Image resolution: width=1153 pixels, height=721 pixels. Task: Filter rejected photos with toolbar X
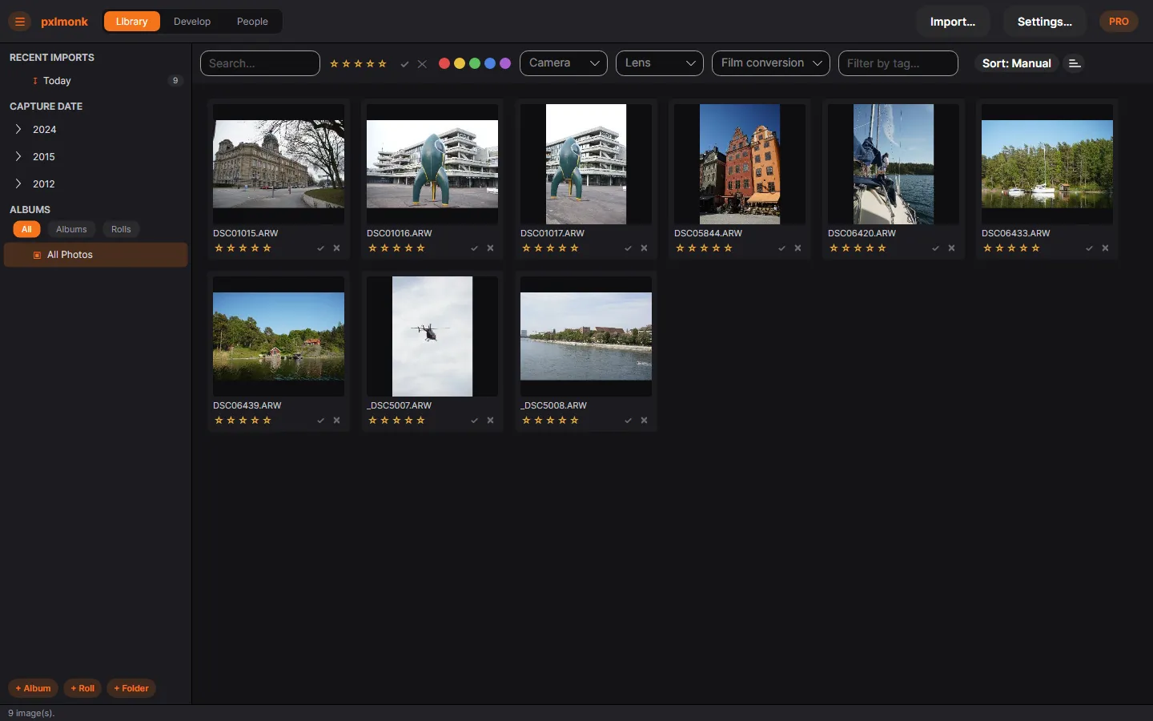422,64
